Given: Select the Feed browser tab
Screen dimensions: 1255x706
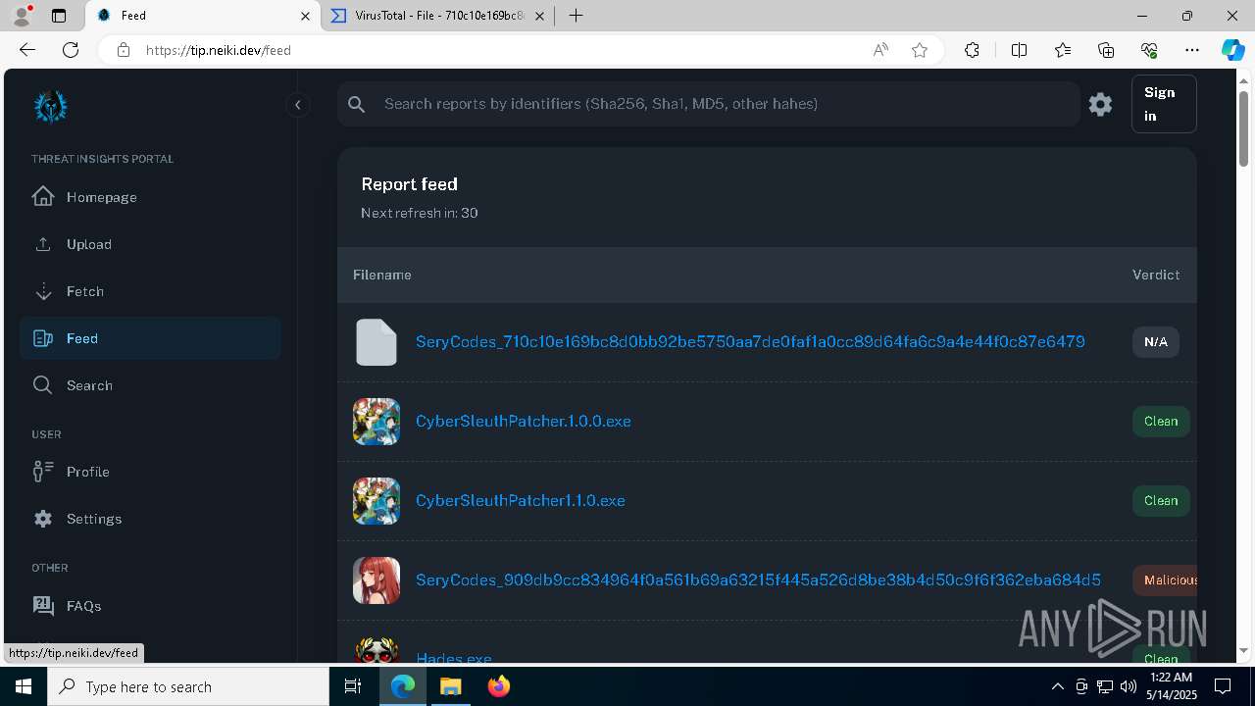Looking at the screenshot, I should point(203,16).
